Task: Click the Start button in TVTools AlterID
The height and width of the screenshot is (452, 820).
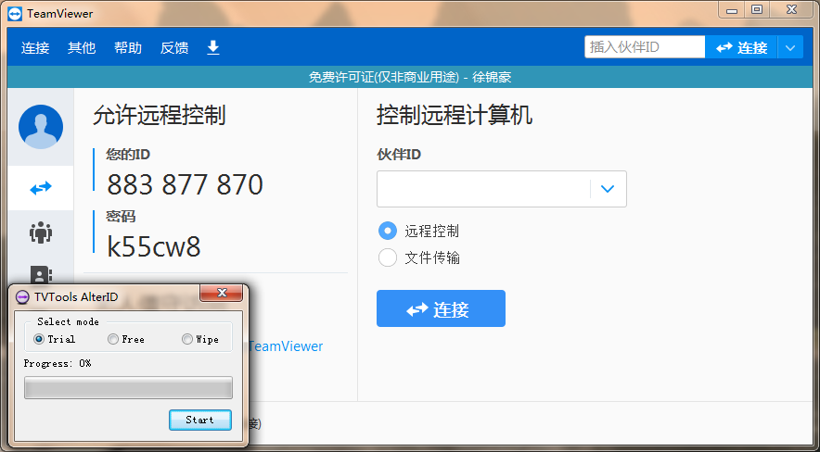Action: pyautogui.click(x=199, y=420)
